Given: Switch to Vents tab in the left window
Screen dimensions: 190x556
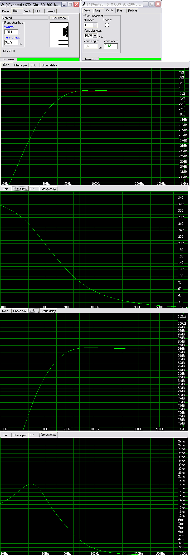Looking at the screenshot, I should tap(28, 11).
